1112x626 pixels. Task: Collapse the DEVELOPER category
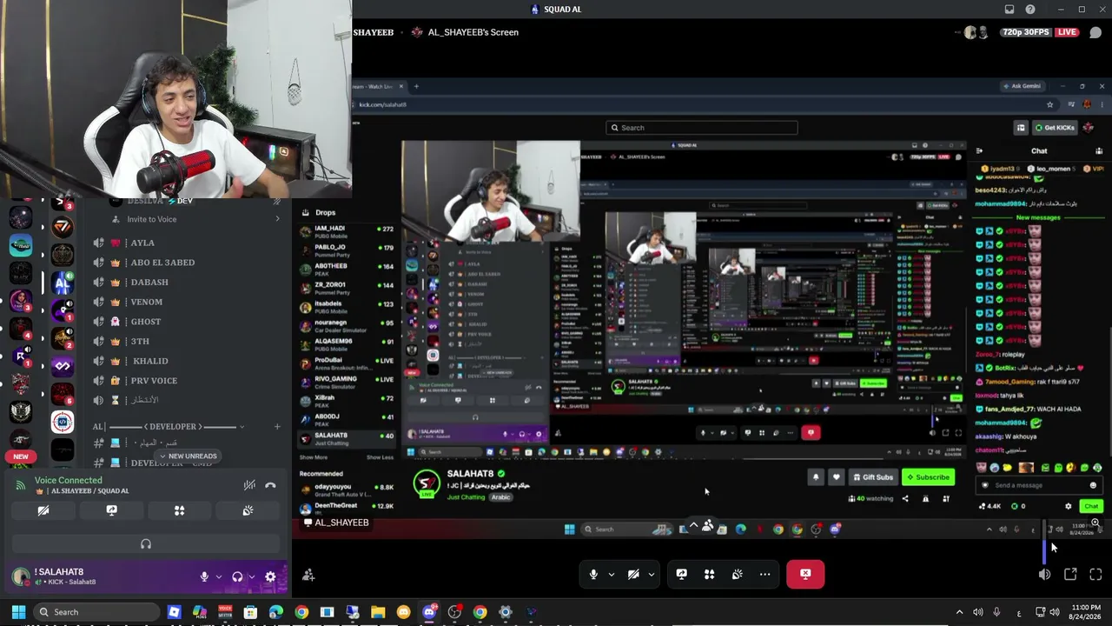click(x=169, y=427)
